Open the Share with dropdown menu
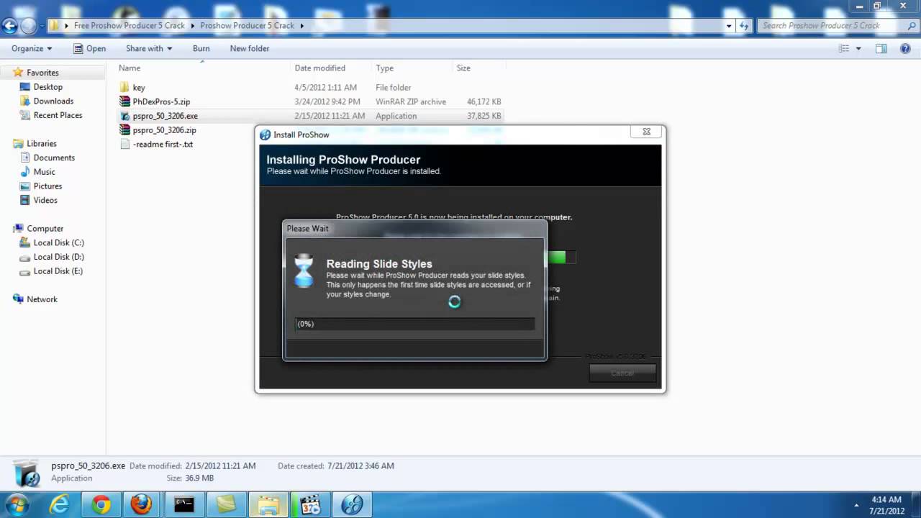Screen dimensions: 921x518 point(149,48)
